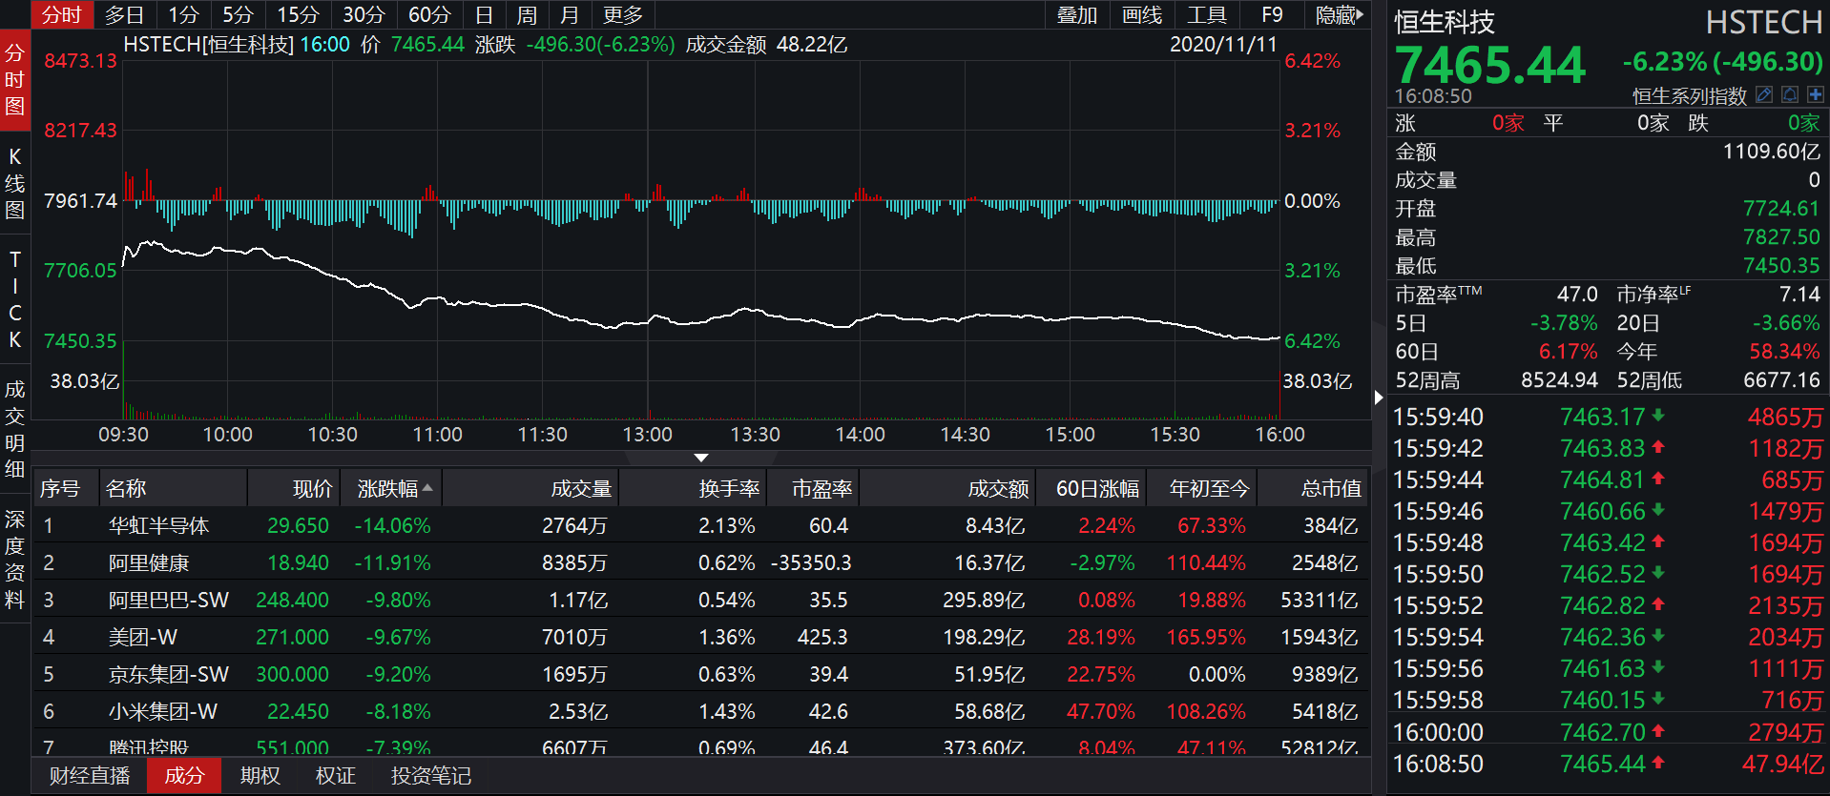Sort the table by 总市值 header
This screenshot has height=796, width=1830.
(1331, 489)
